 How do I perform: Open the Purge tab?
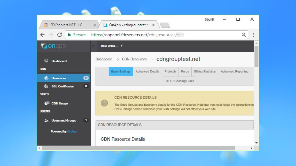(x=185, y=71)
